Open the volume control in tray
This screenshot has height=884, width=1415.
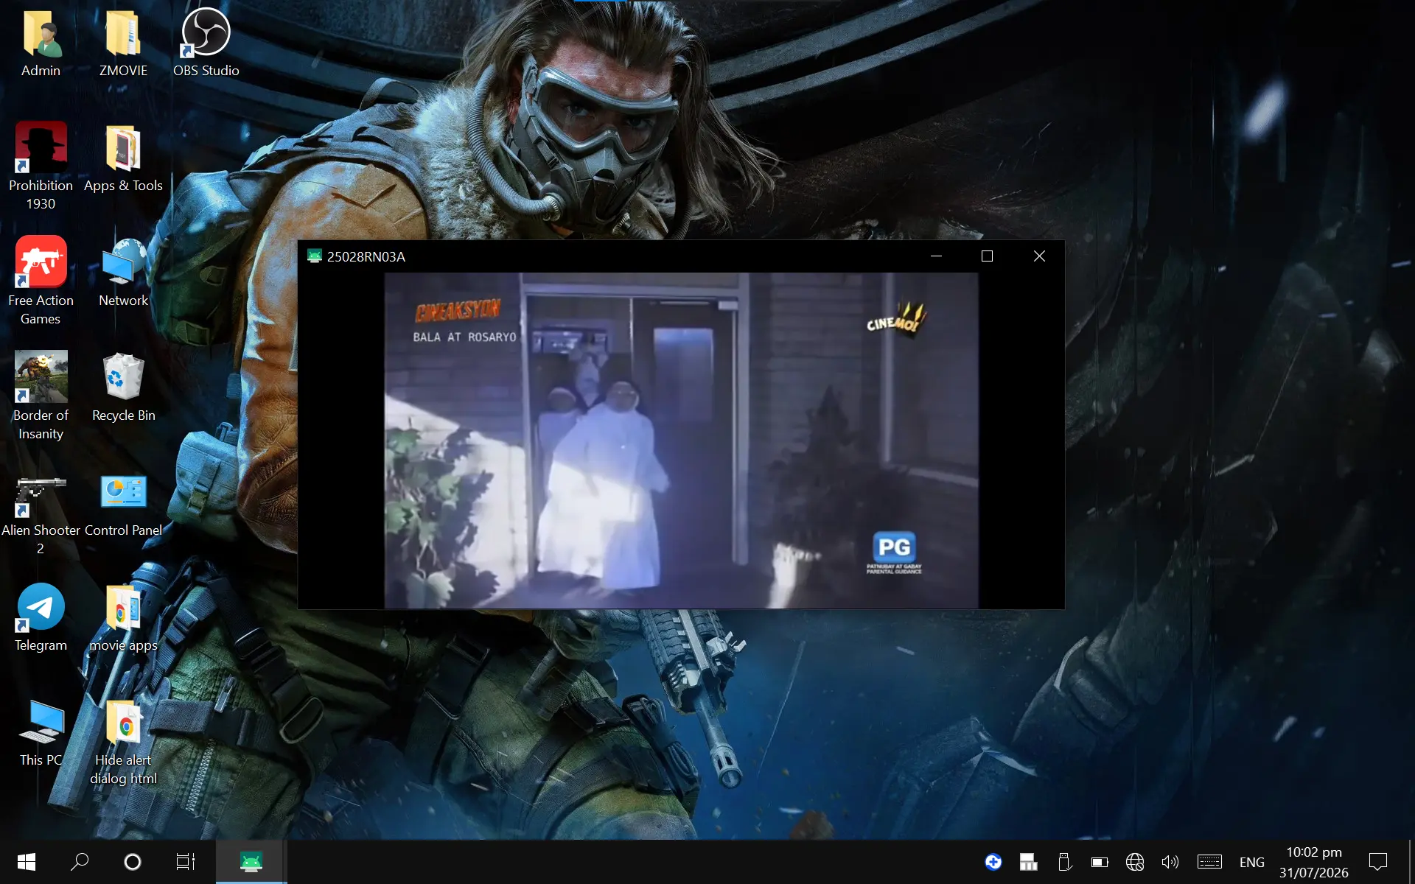(x=1170, y=862)
